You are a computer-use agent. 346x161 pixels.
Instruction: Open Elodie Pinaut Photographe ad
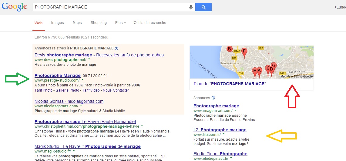[220, 154]
